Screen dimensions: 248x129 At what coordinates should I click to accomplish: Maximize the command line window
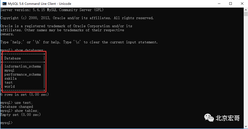point(231,4)
